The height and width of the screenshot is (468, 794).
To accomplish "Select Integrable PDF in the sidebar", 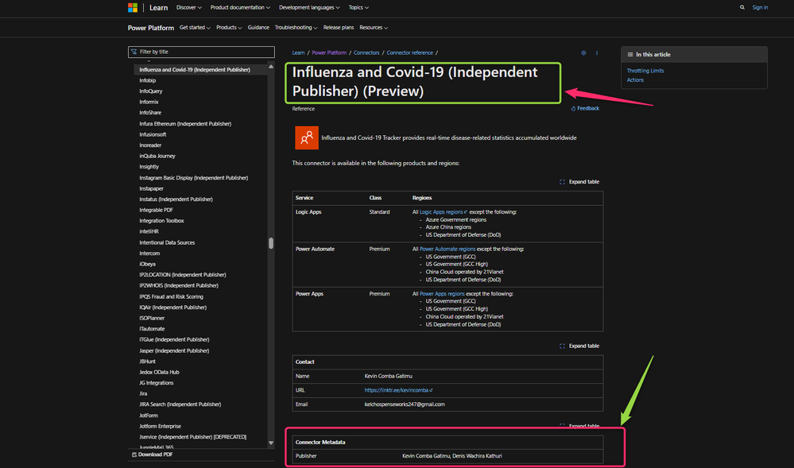I will click(156, 210).
